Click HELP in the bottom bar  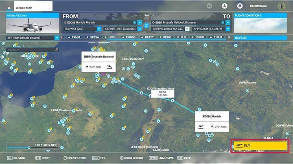click(x=184, y=158)
